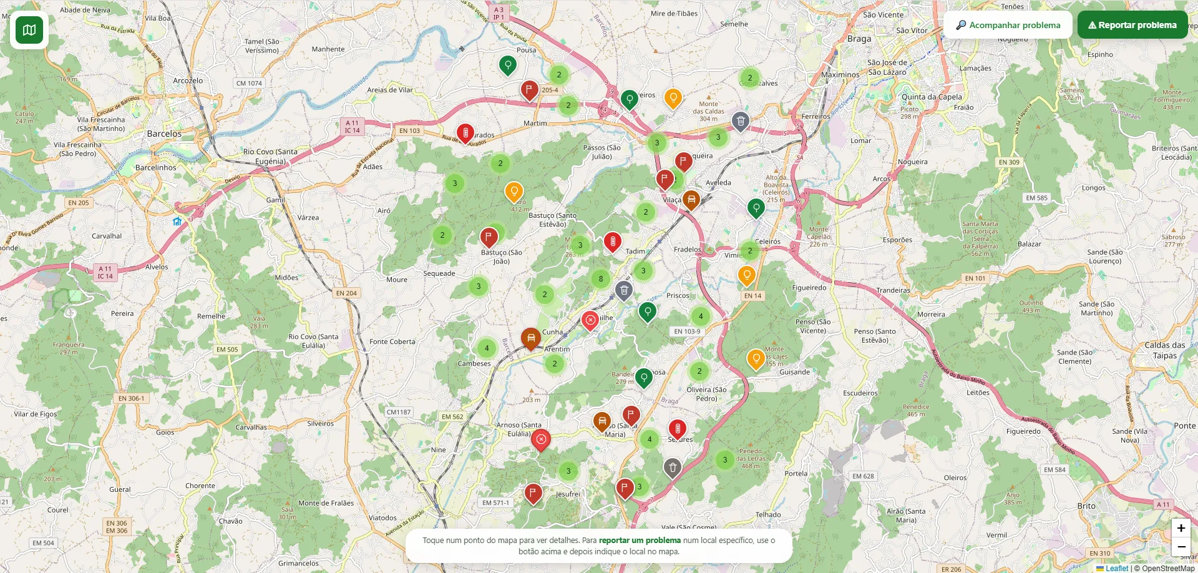Click traffic light marker at Sequeires
The width and height of the screenshot is (1198, 573).
click(x=678, y=429)
